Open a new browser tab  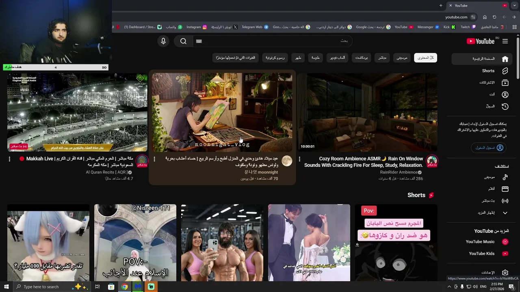click(441, 5)
